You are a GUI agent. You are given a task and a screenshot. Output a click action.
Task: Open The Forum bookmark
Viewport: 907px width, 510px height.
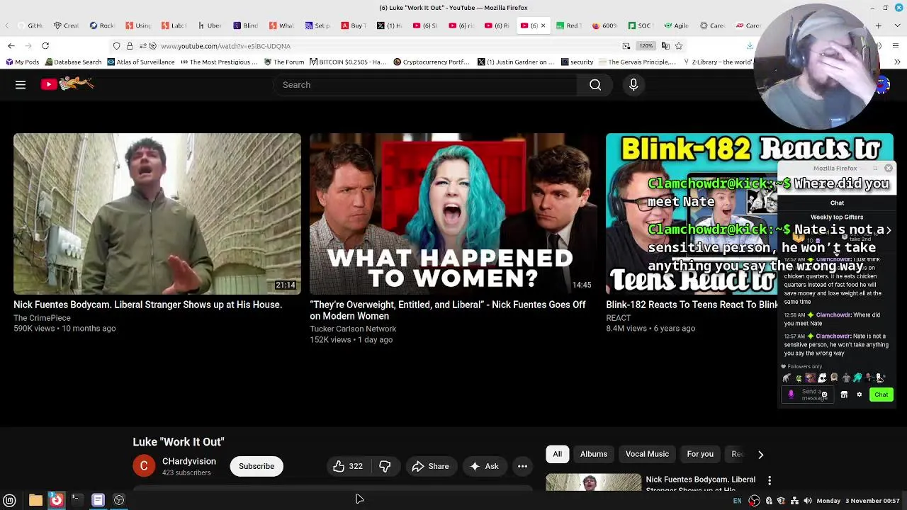point(284,62)
